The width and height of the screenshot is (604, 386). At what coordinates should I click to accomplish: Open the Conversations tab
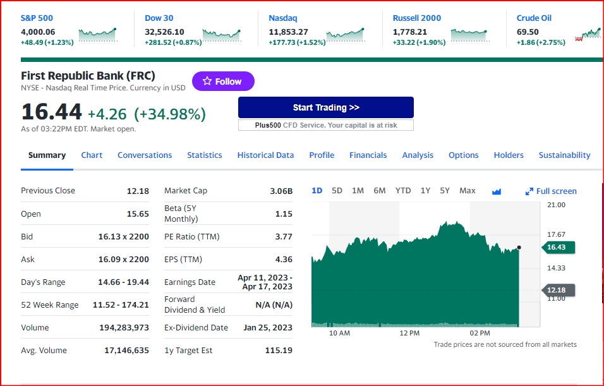[145, 155]
